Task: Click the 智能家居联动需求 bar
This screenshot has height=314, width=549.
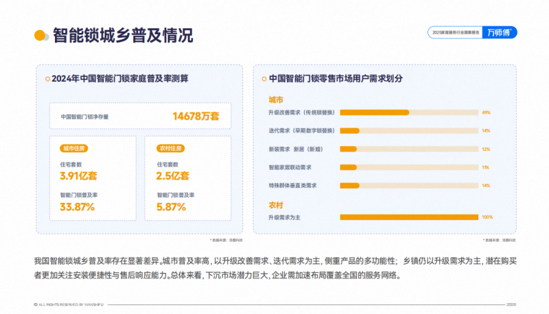Action: click(409, 167)
